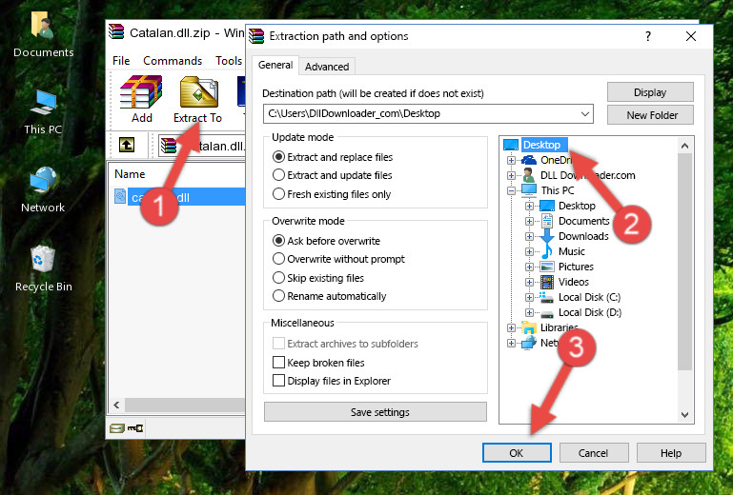The width and height of the screenshot is (733, 495).
Task: Expand the Network tree node
Action: [x=511, y=344]
